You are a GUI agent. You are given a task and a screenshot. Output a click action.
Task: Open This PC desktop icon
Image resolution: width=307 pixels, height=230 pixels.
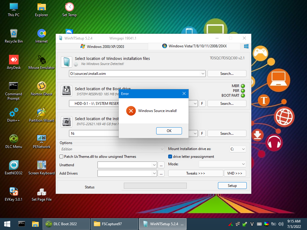pos(14,10)
